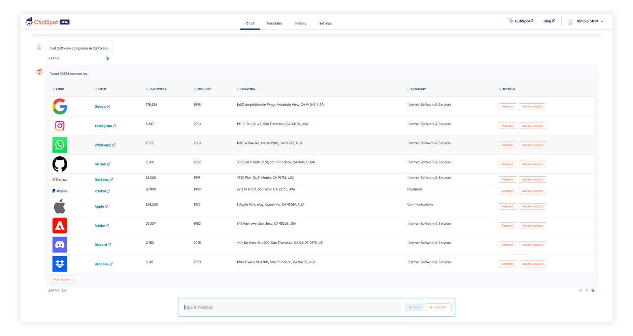Open the Google company logo
This screenshot has width=633, height=336.
(60, 106)
